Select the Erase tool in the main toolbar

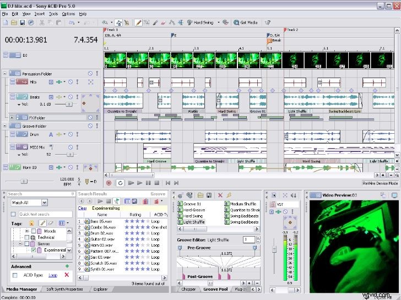[x=163, y=23]
